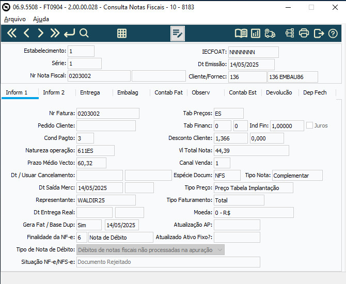Switch to the Embalag tab
This screenshot has width=346, height=284.
(128, 92)
